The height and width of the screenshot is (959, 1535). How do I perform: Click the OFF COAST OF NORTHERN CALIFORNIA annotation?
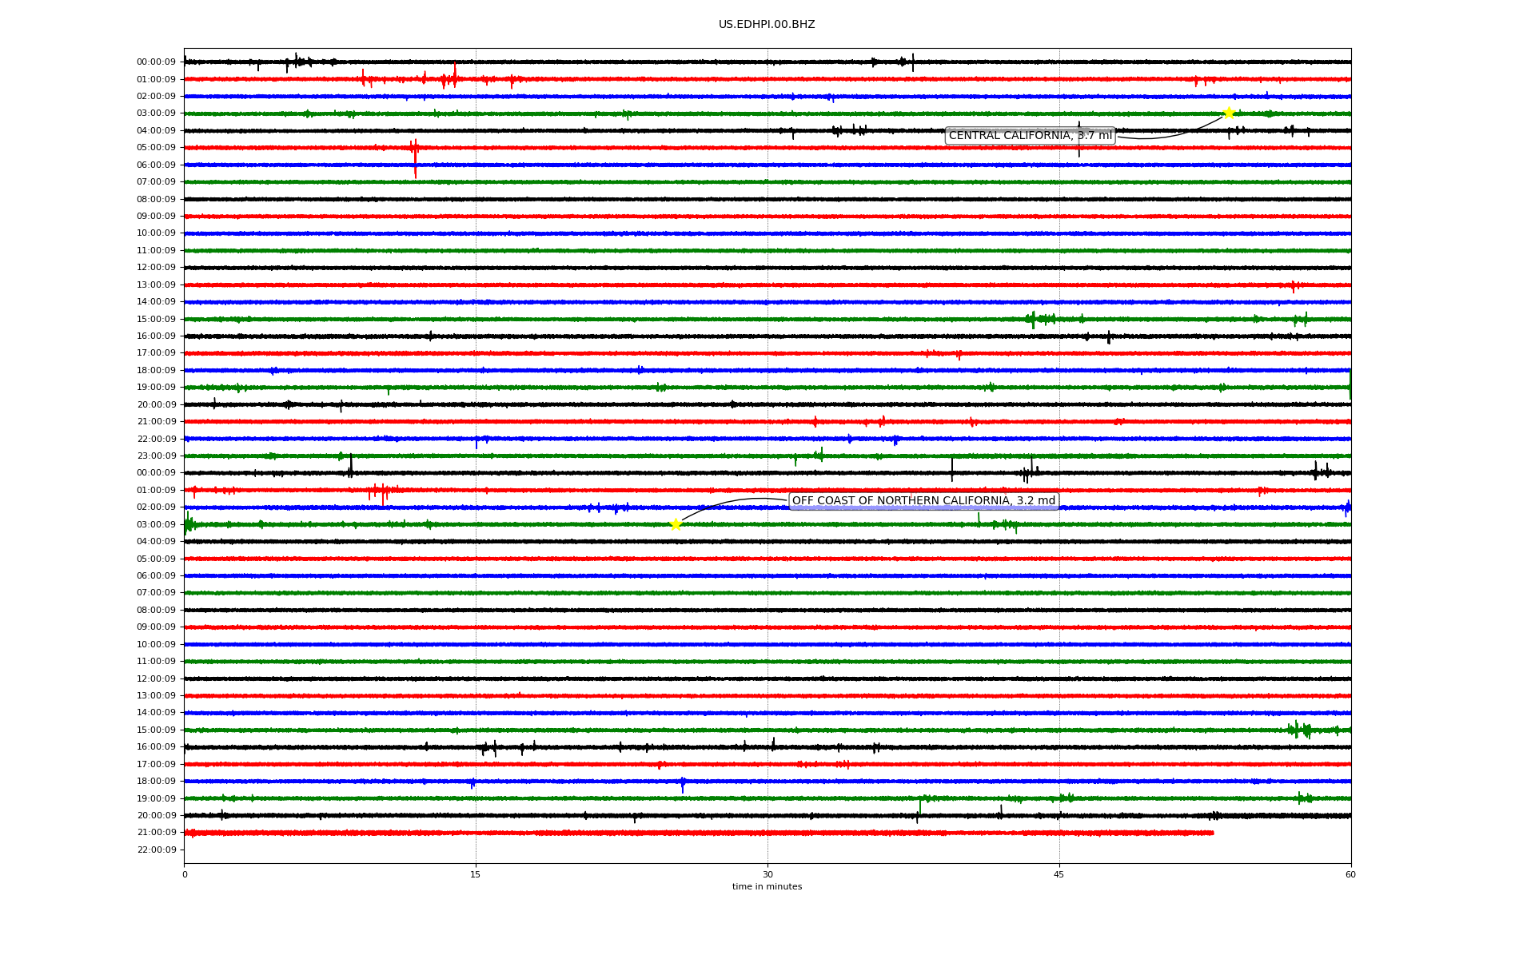pyautogui.click(x=923, y=501)
